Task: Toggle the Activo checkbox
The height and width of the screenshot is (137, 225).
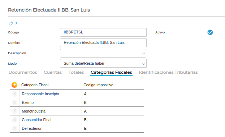Action: coord(210,32)
